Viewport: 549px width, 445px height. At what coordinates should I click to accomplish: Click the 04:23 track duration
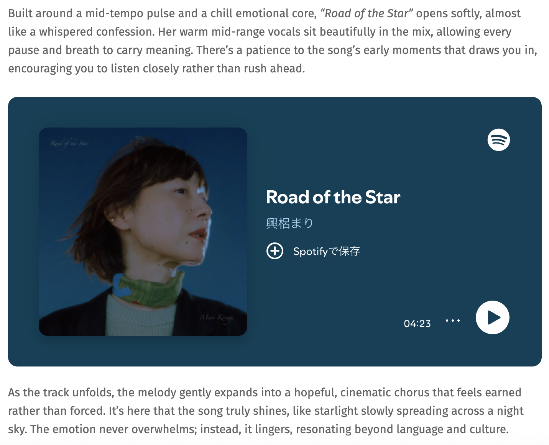click(417, 324)
